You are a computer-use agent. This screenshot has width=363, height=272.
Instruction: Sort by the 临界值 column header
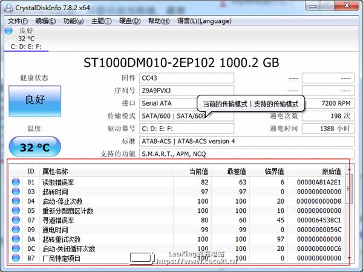268,171
